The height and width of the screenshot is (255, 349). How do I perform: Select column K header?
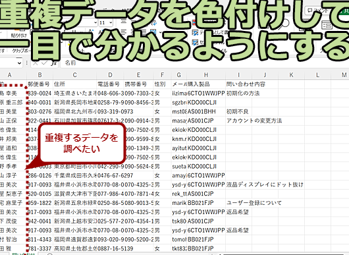pyautogui.click(x=291, y=75)
